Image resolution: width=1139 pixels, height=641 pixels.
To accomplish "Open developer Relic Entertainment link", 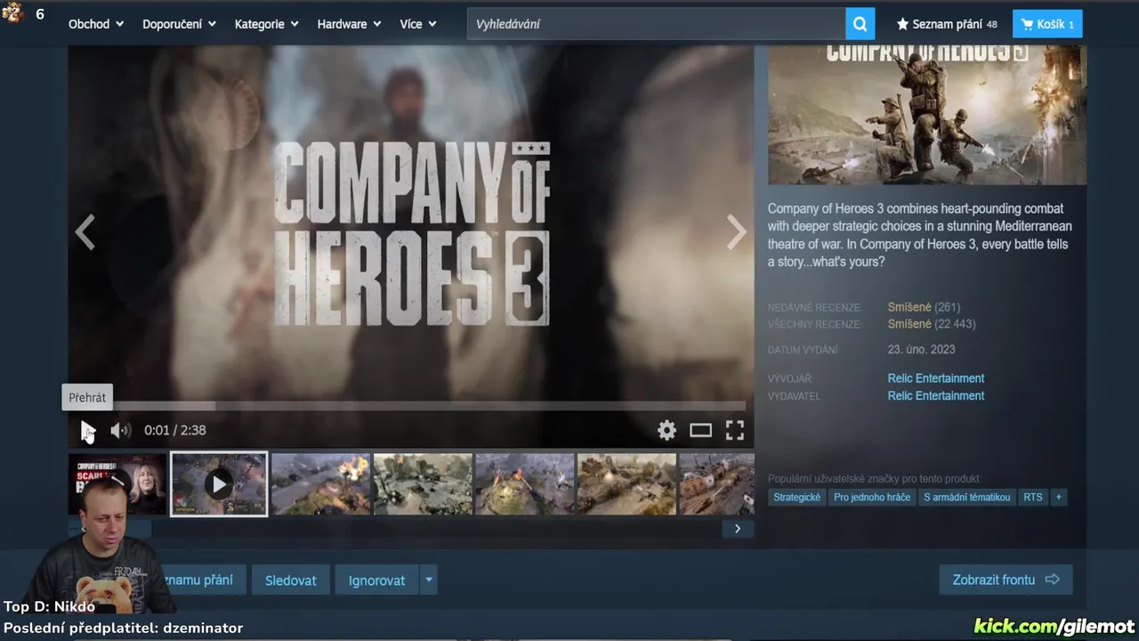I will (935, 378).
